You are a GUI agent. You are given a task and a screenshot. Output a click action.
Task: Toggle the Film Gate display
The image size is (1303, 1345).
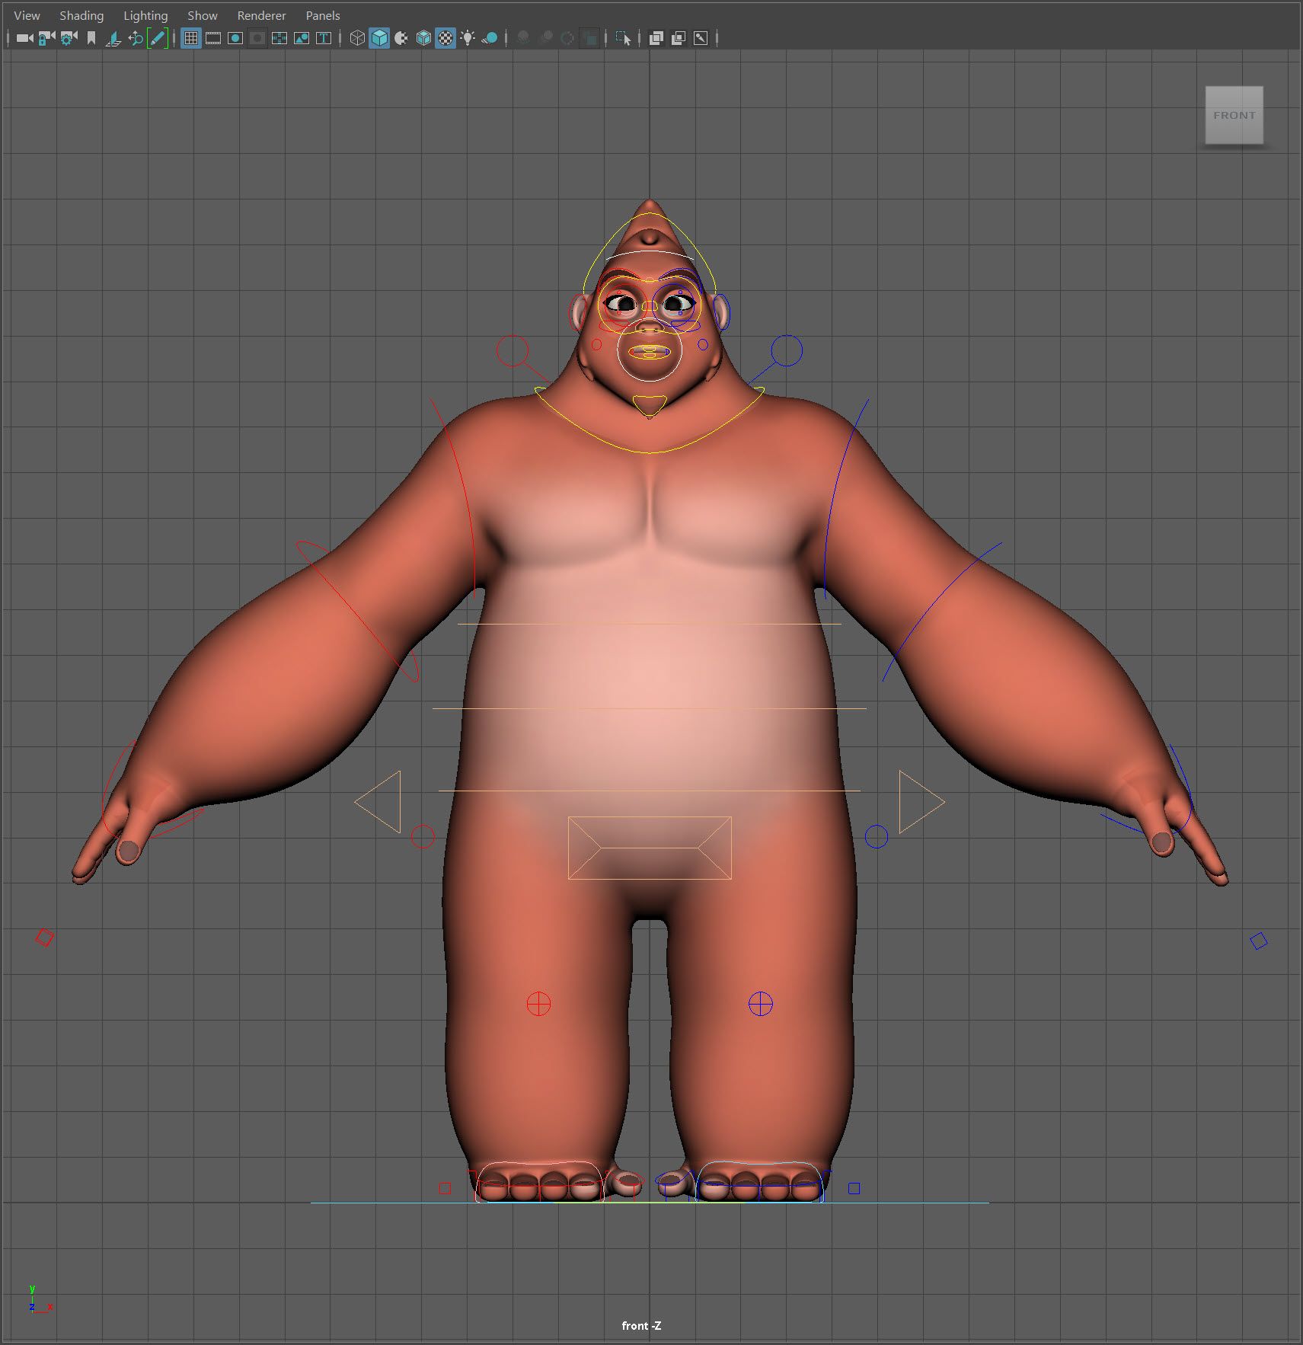click(x=213, y=38)
